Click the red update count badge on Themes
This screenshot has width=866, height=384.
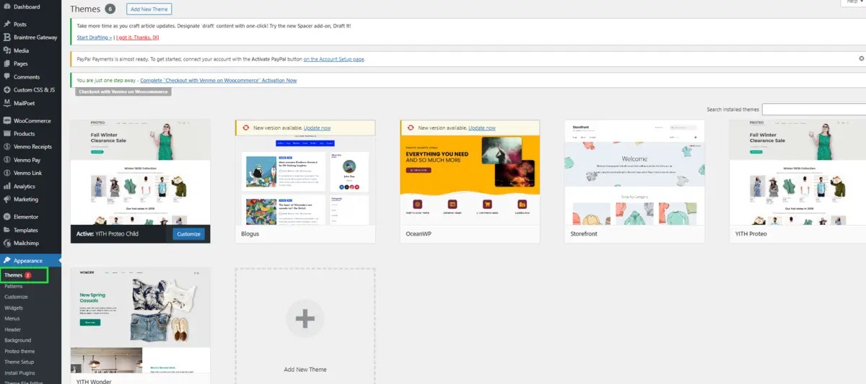tap(28, 275)
